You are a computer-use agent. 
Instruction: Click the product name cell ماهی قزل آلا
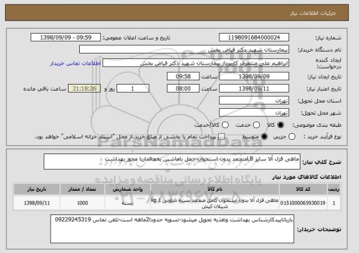215,203
